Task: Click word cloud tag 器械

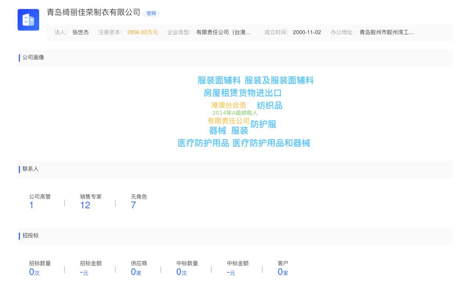Action: 217,131
